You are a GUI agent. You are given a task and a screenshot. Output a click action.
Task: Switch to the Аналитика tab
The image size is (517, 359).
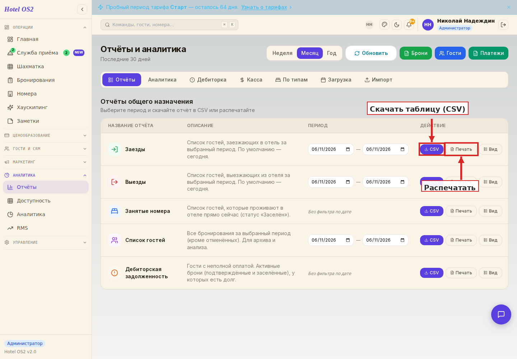pyautogui.click(x=162, y=80)
